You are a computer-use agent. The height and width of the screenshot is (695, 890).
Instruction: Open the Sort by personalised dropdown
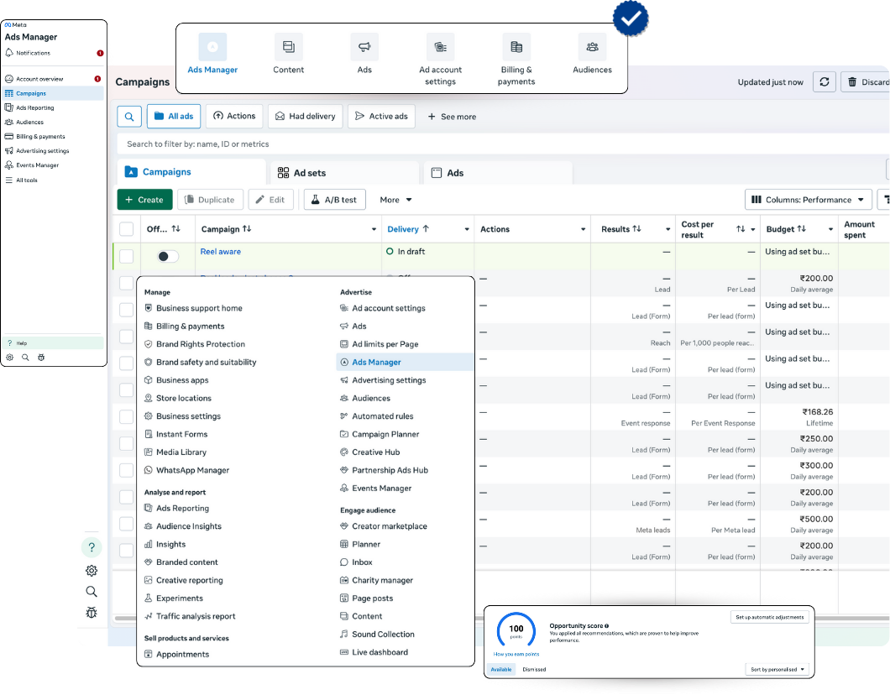coord(777,669)
